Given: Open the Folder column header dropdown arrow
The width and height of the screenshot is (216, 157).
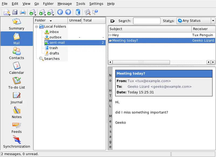Looking at the screenshot, I should (x=51, y=21).
